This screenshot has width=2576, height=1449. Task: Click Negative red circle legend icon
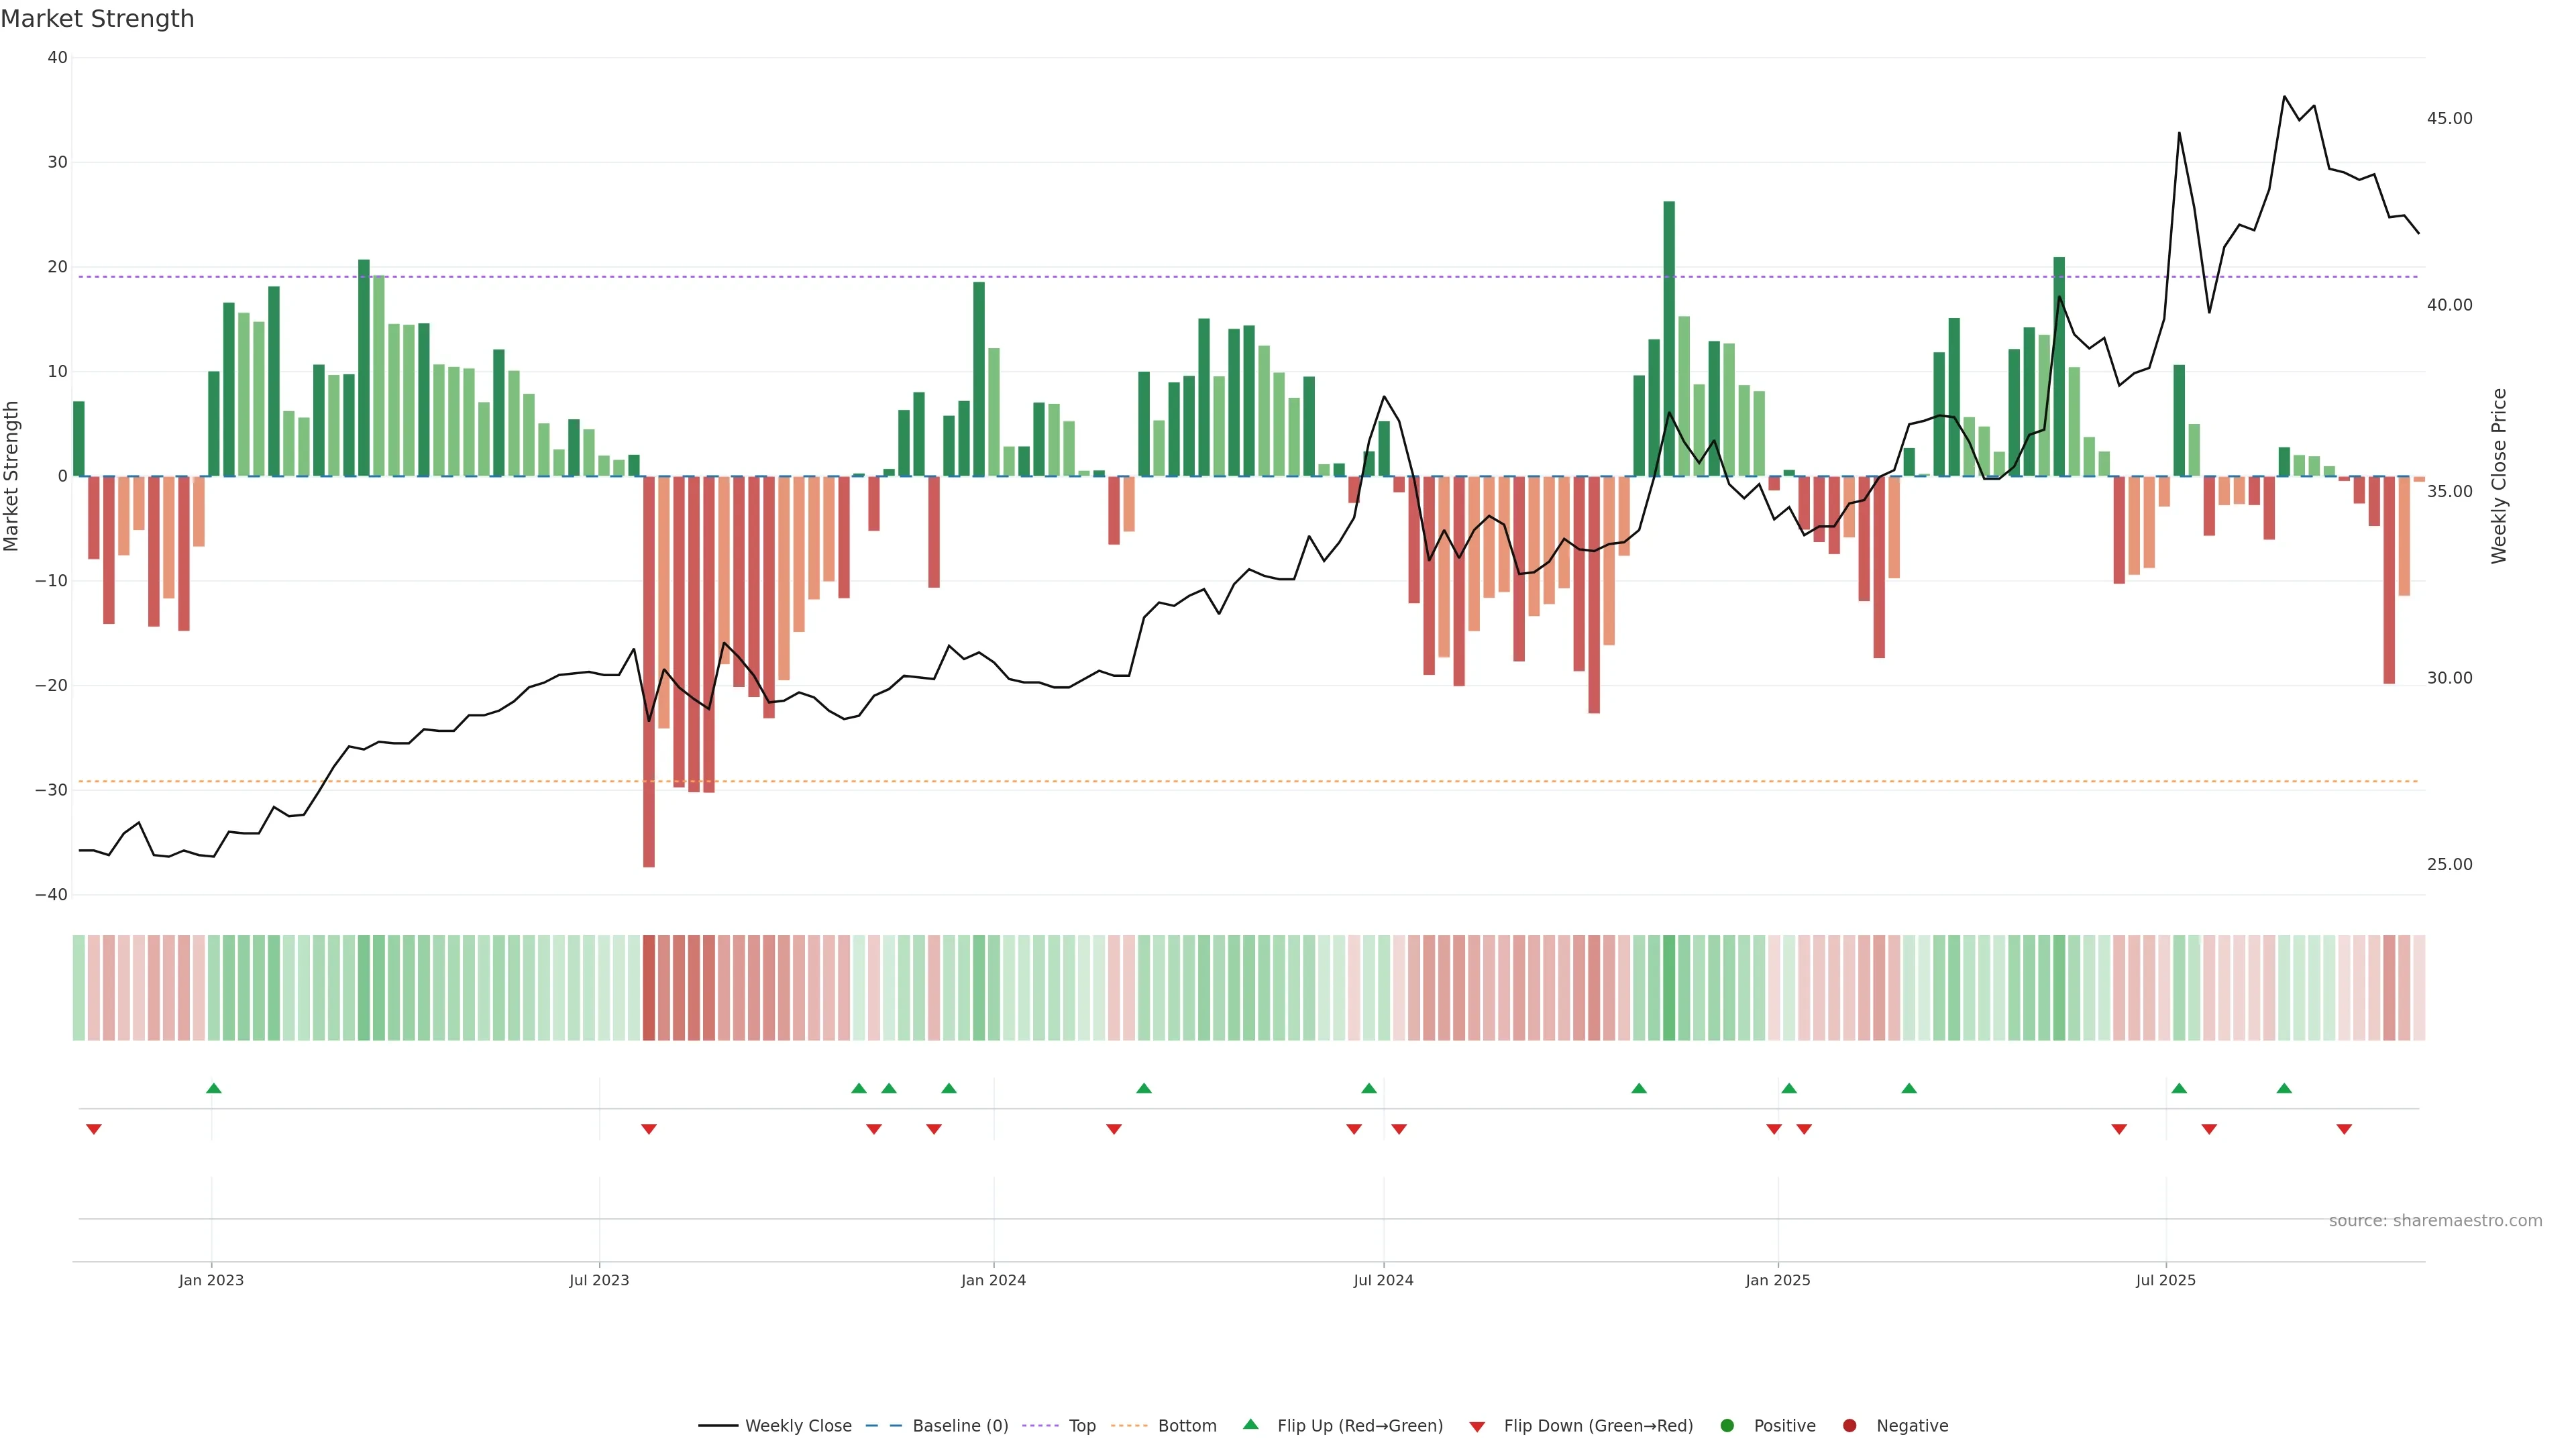[x=1849, y=1426]
